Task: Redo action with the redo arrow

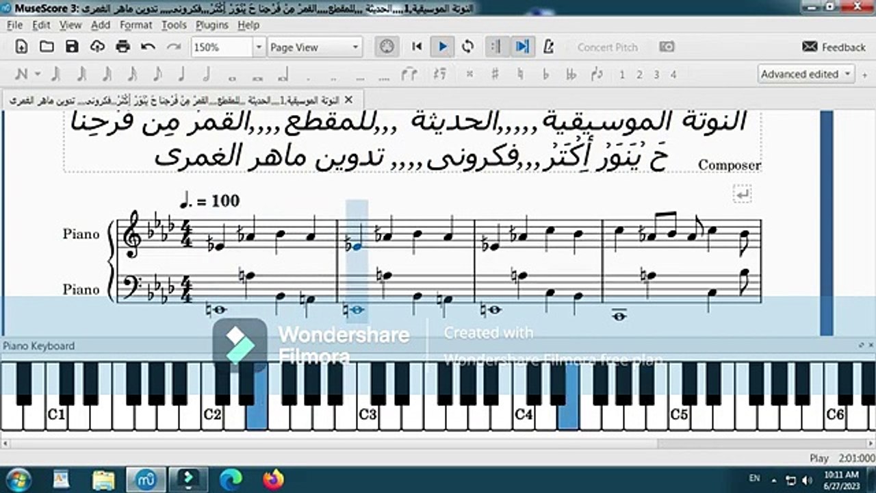Action: 174,47
